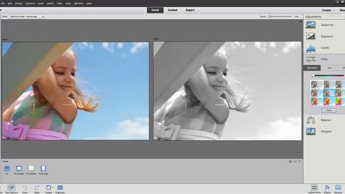The width and height of the screenshot is (345, 194).
Task: Collapse the Tool Options panel chevron
Action: click(x=300, y=162)
